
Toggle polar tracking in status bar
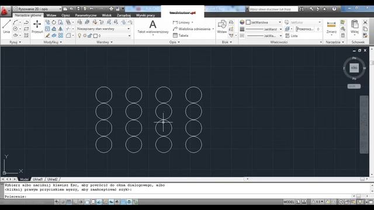[x=81, y=202]
